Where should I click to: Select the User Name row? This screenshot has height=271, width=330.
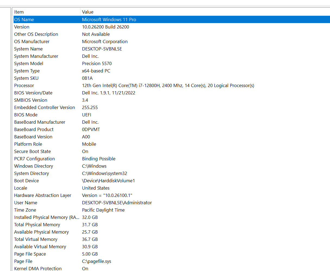pyautogui.click(x=172, y=203)
